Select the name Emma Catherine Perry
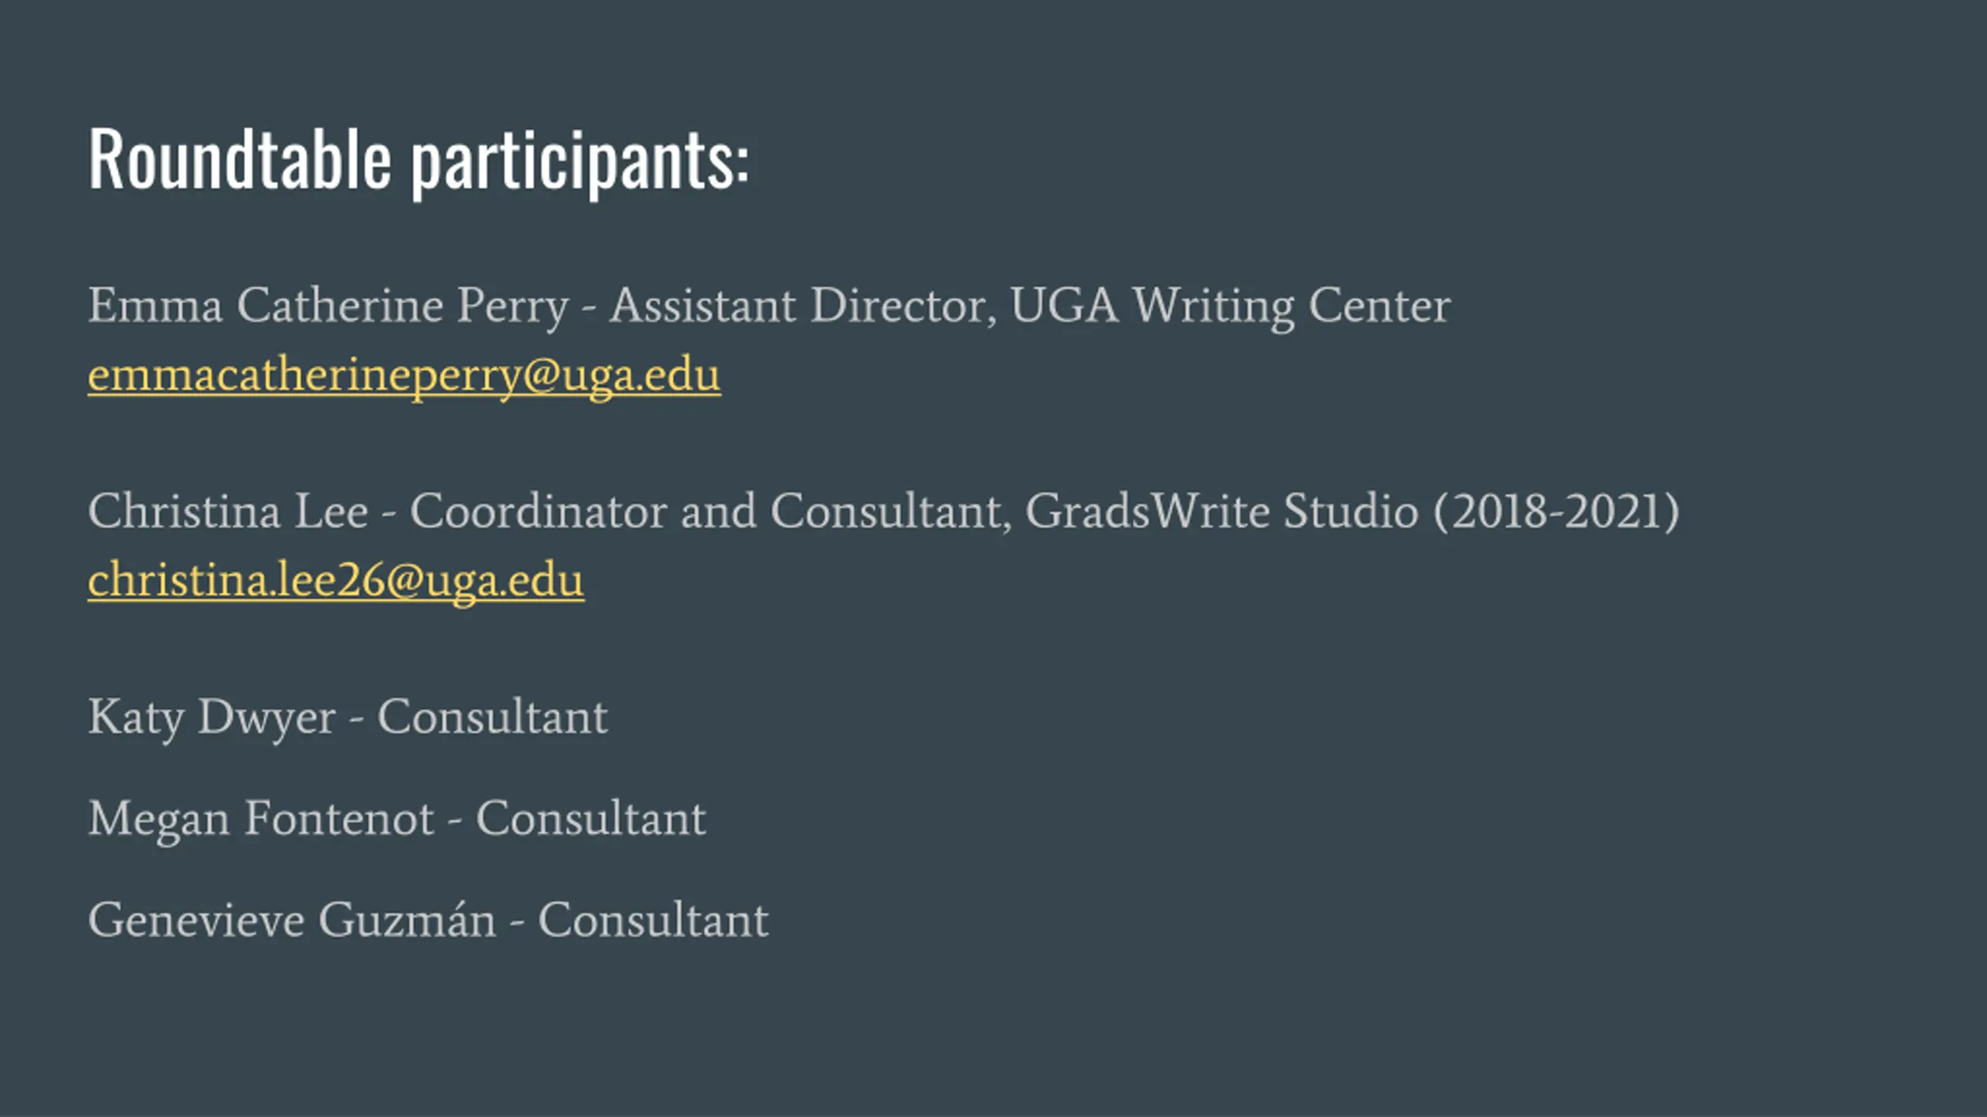This screenshot has height=1117, width=1987. tap(328, 307)
